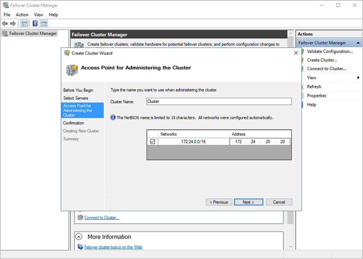Screen dimensions: 363x259
Task: Maximize the Failover Cluster Manager window
Action: tap(338, 5)
